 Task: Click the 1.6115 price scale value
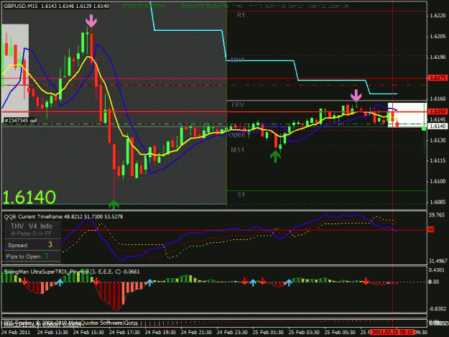pyautogui.click(x=438, y=161)
